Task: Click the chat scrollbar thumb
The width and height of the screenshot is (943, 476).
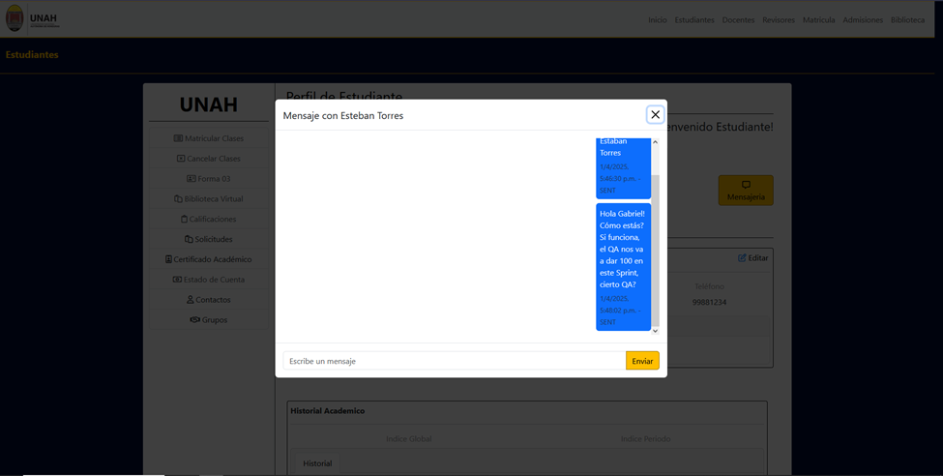Action: click(656, 251)
